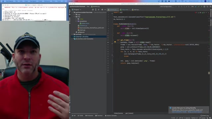This screenshot has width=212, height=119.
Task: Open the Refactor menu
Action: pyautogui.click(x=47, y=1)
